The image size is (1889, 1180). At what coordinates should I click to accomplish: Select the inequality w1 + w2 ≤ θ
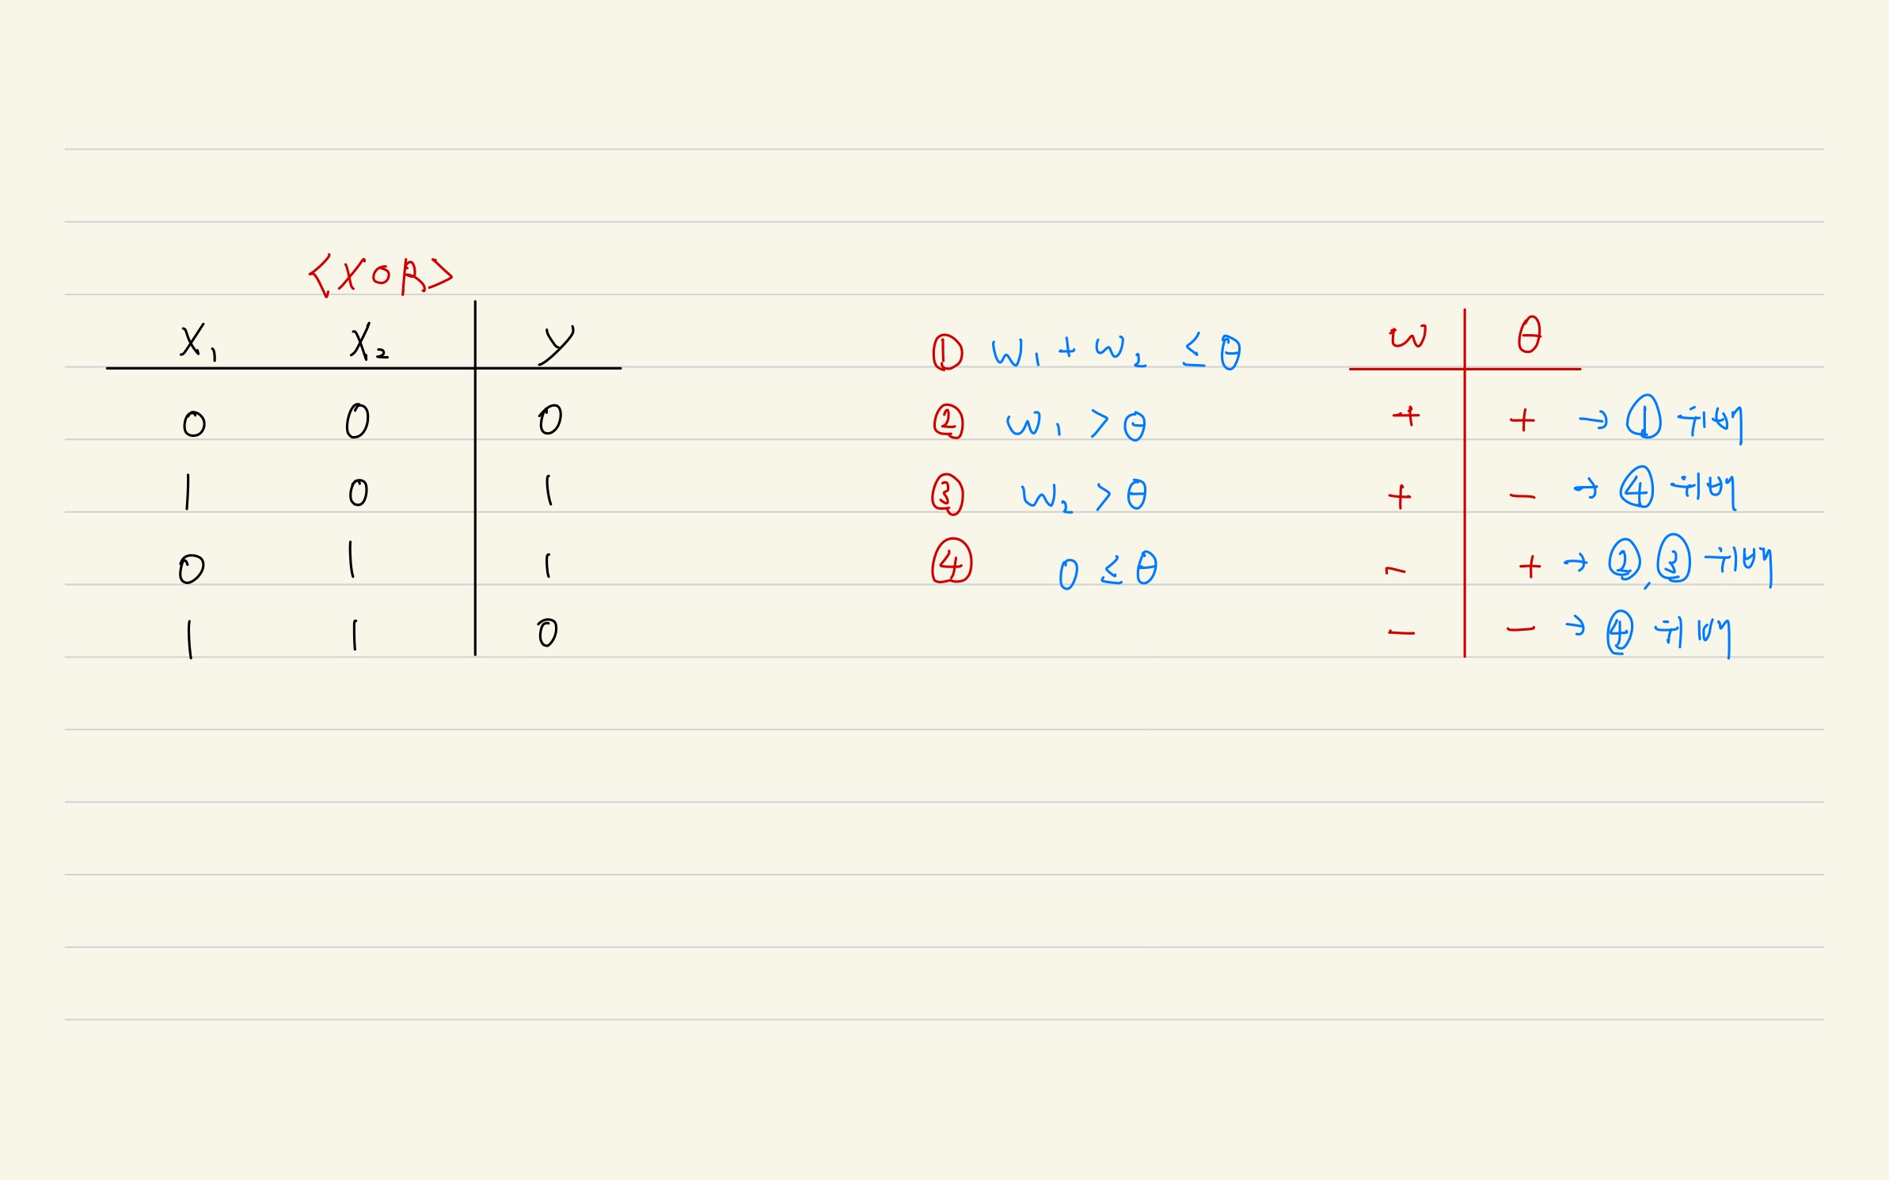coord(1116,352)
